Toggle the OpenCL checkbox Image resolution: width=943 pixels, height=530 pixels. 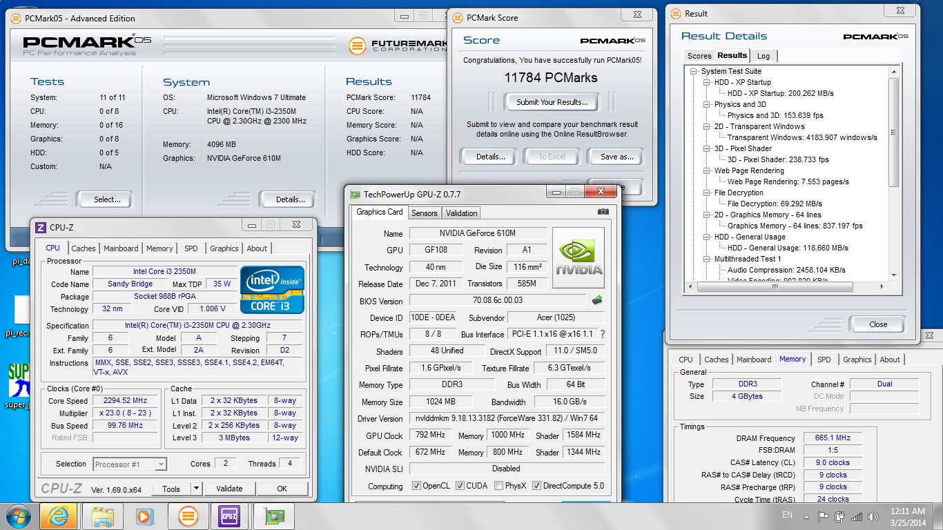[416, 486]
